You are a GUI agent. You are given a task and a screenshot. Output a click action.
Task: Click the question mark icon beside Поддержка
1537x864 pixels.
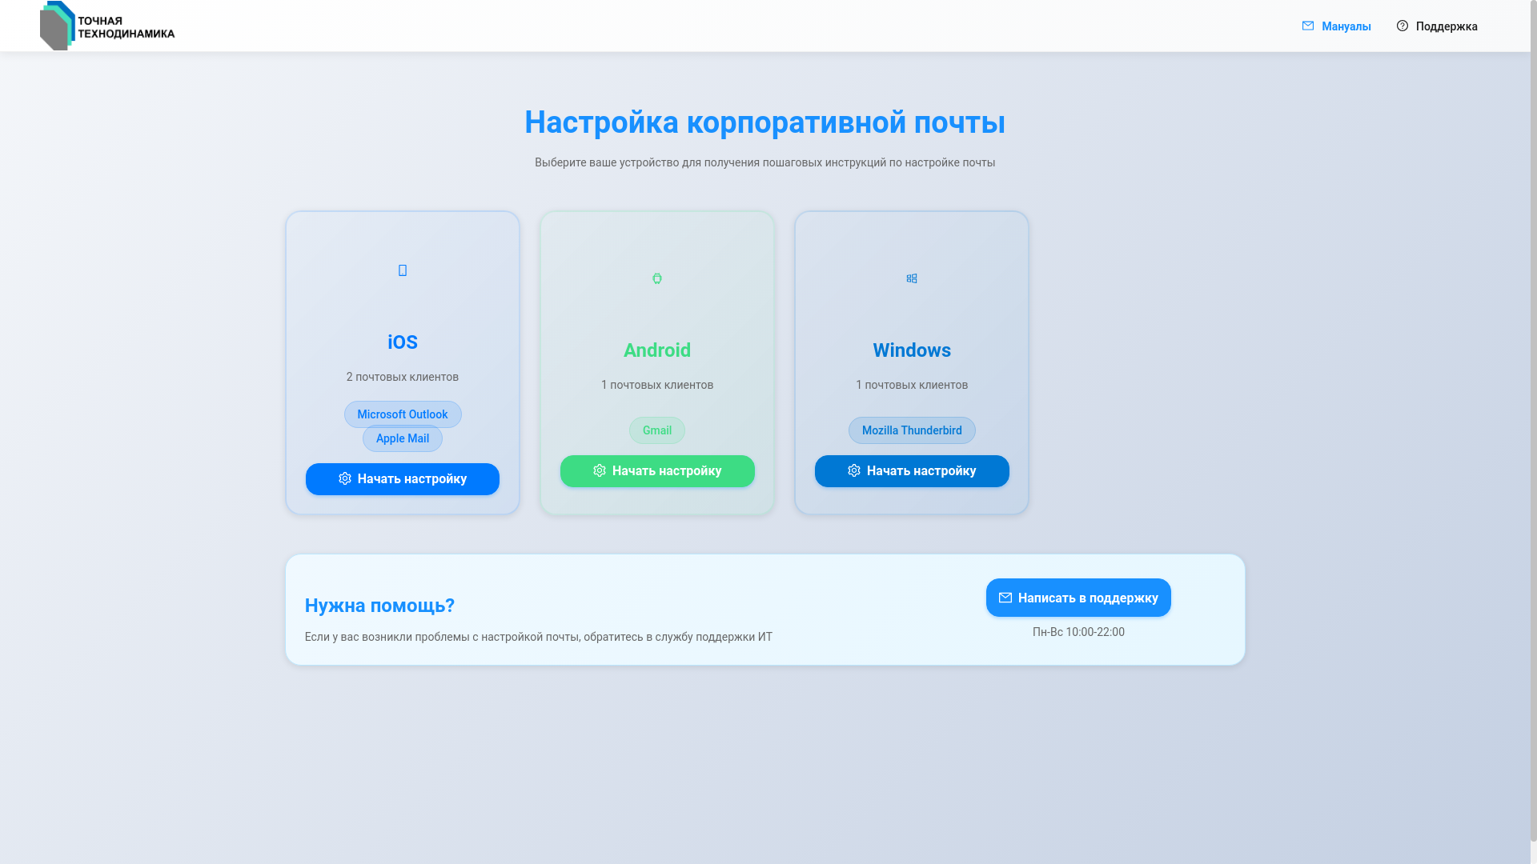1403,26
